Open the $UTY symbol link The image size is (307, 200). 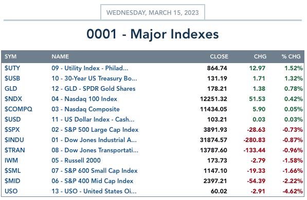(12, 68)
